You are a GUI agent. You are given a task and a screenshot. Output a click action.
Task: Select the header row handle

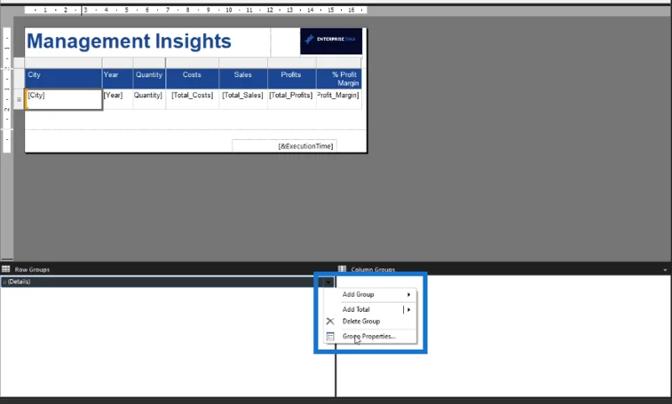[x=18, y=79]
